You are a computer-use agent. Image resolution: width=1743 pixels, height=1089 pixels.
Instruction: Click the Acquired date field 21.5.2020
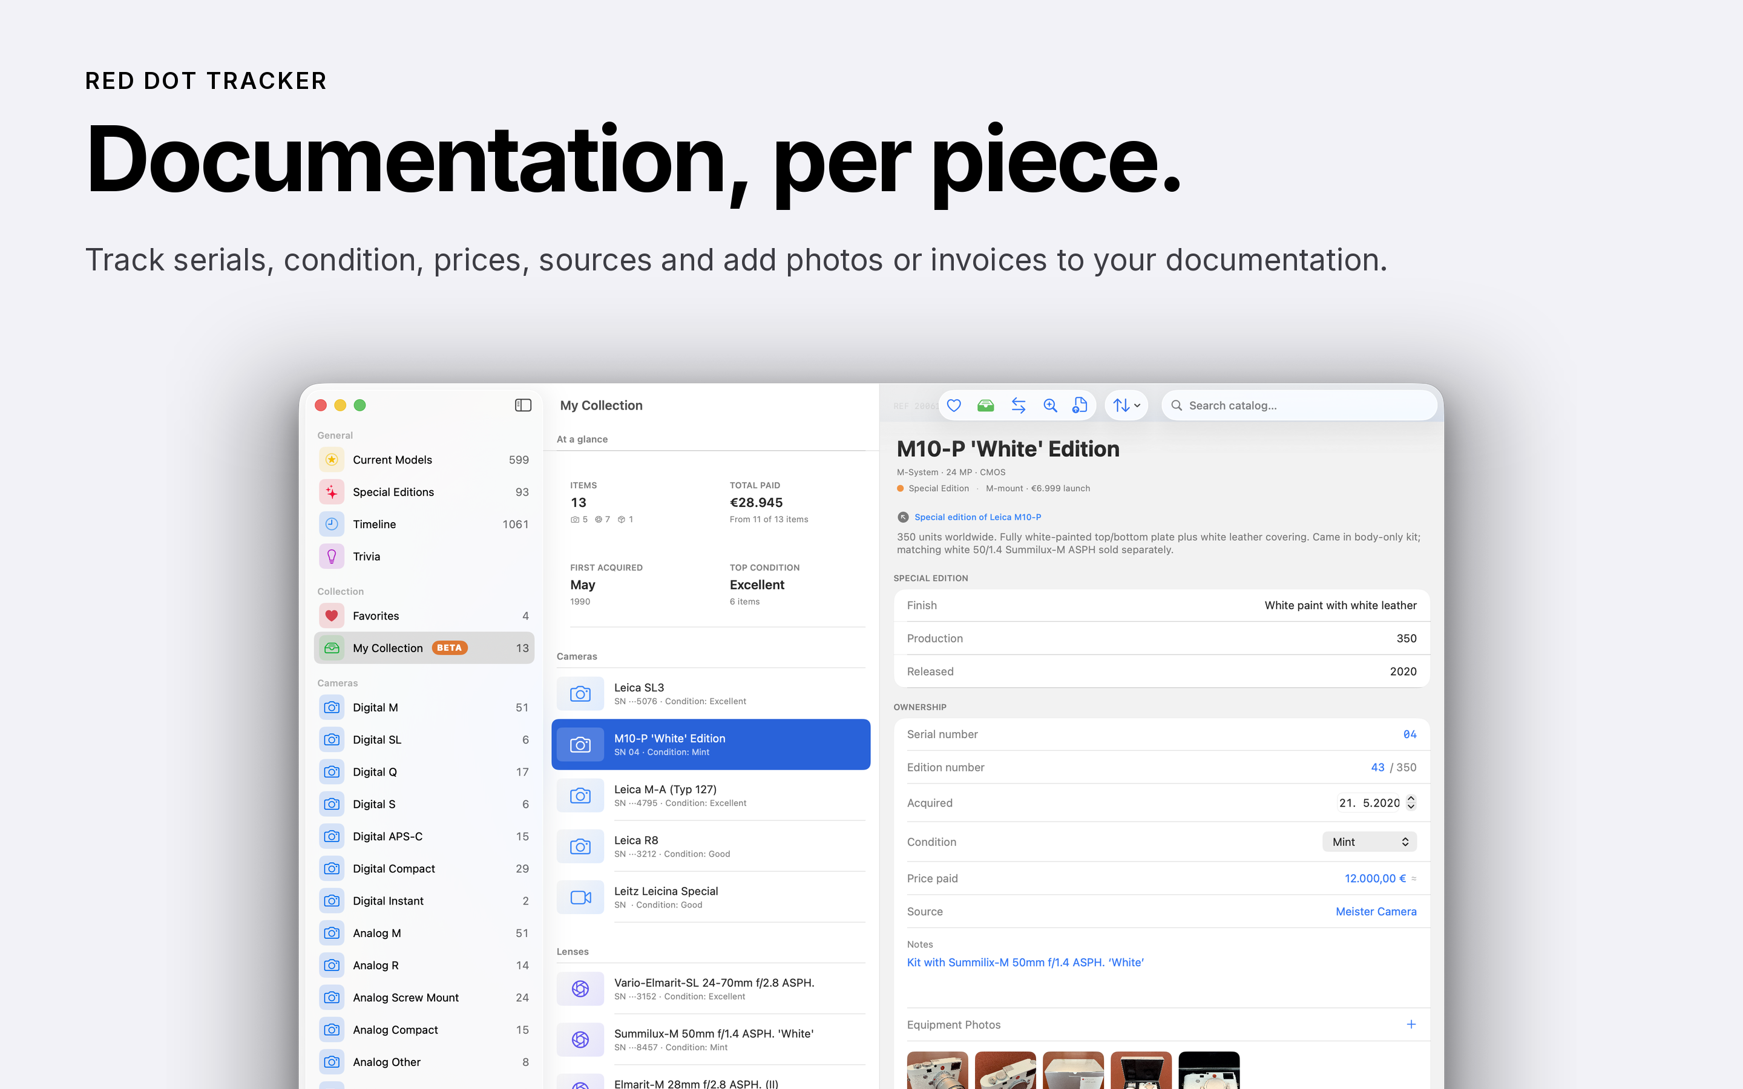[1369, 802]
